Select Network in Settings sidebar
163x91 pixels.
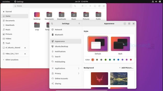coord(66,30)
